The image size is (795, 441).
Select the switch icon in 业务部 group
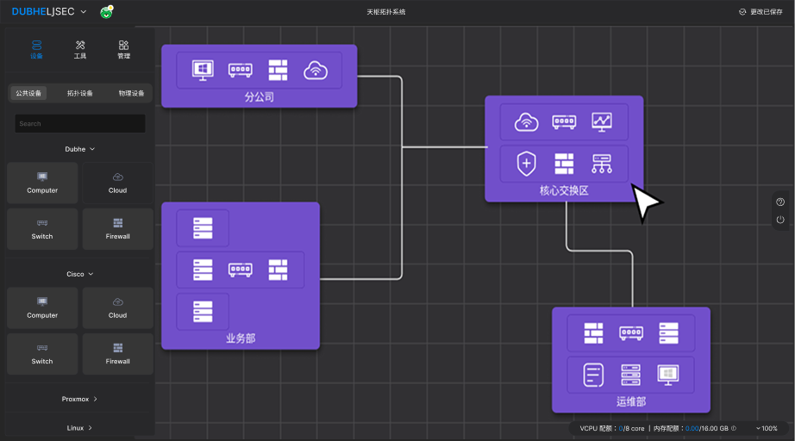point(241,270)
